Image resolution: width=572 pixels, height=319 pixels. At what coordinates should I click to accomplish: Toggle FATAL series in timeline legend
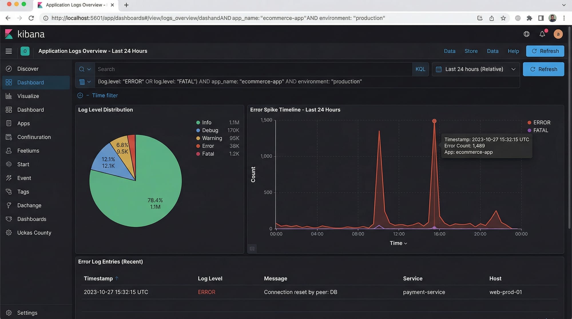540,130
